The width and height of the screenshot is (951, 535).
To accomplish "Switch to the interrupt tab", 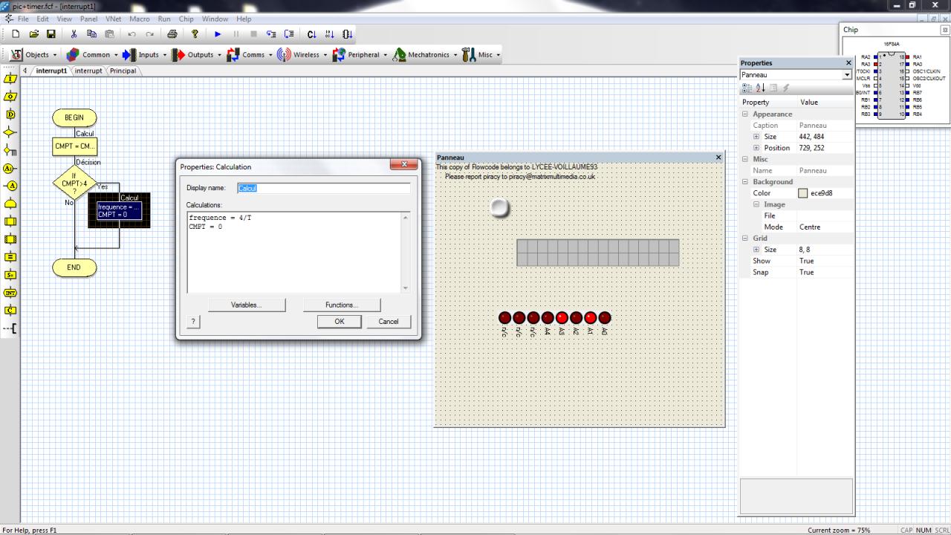I will coord(88,71).
